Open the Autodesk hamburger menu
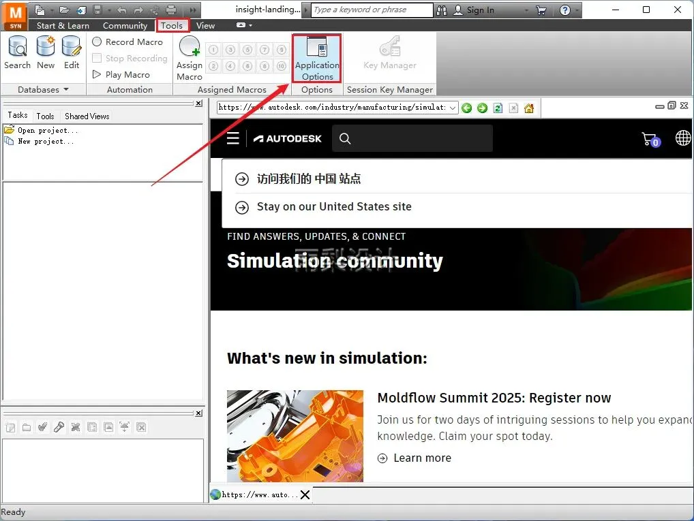The image size is (694, 521). (232, 138)
